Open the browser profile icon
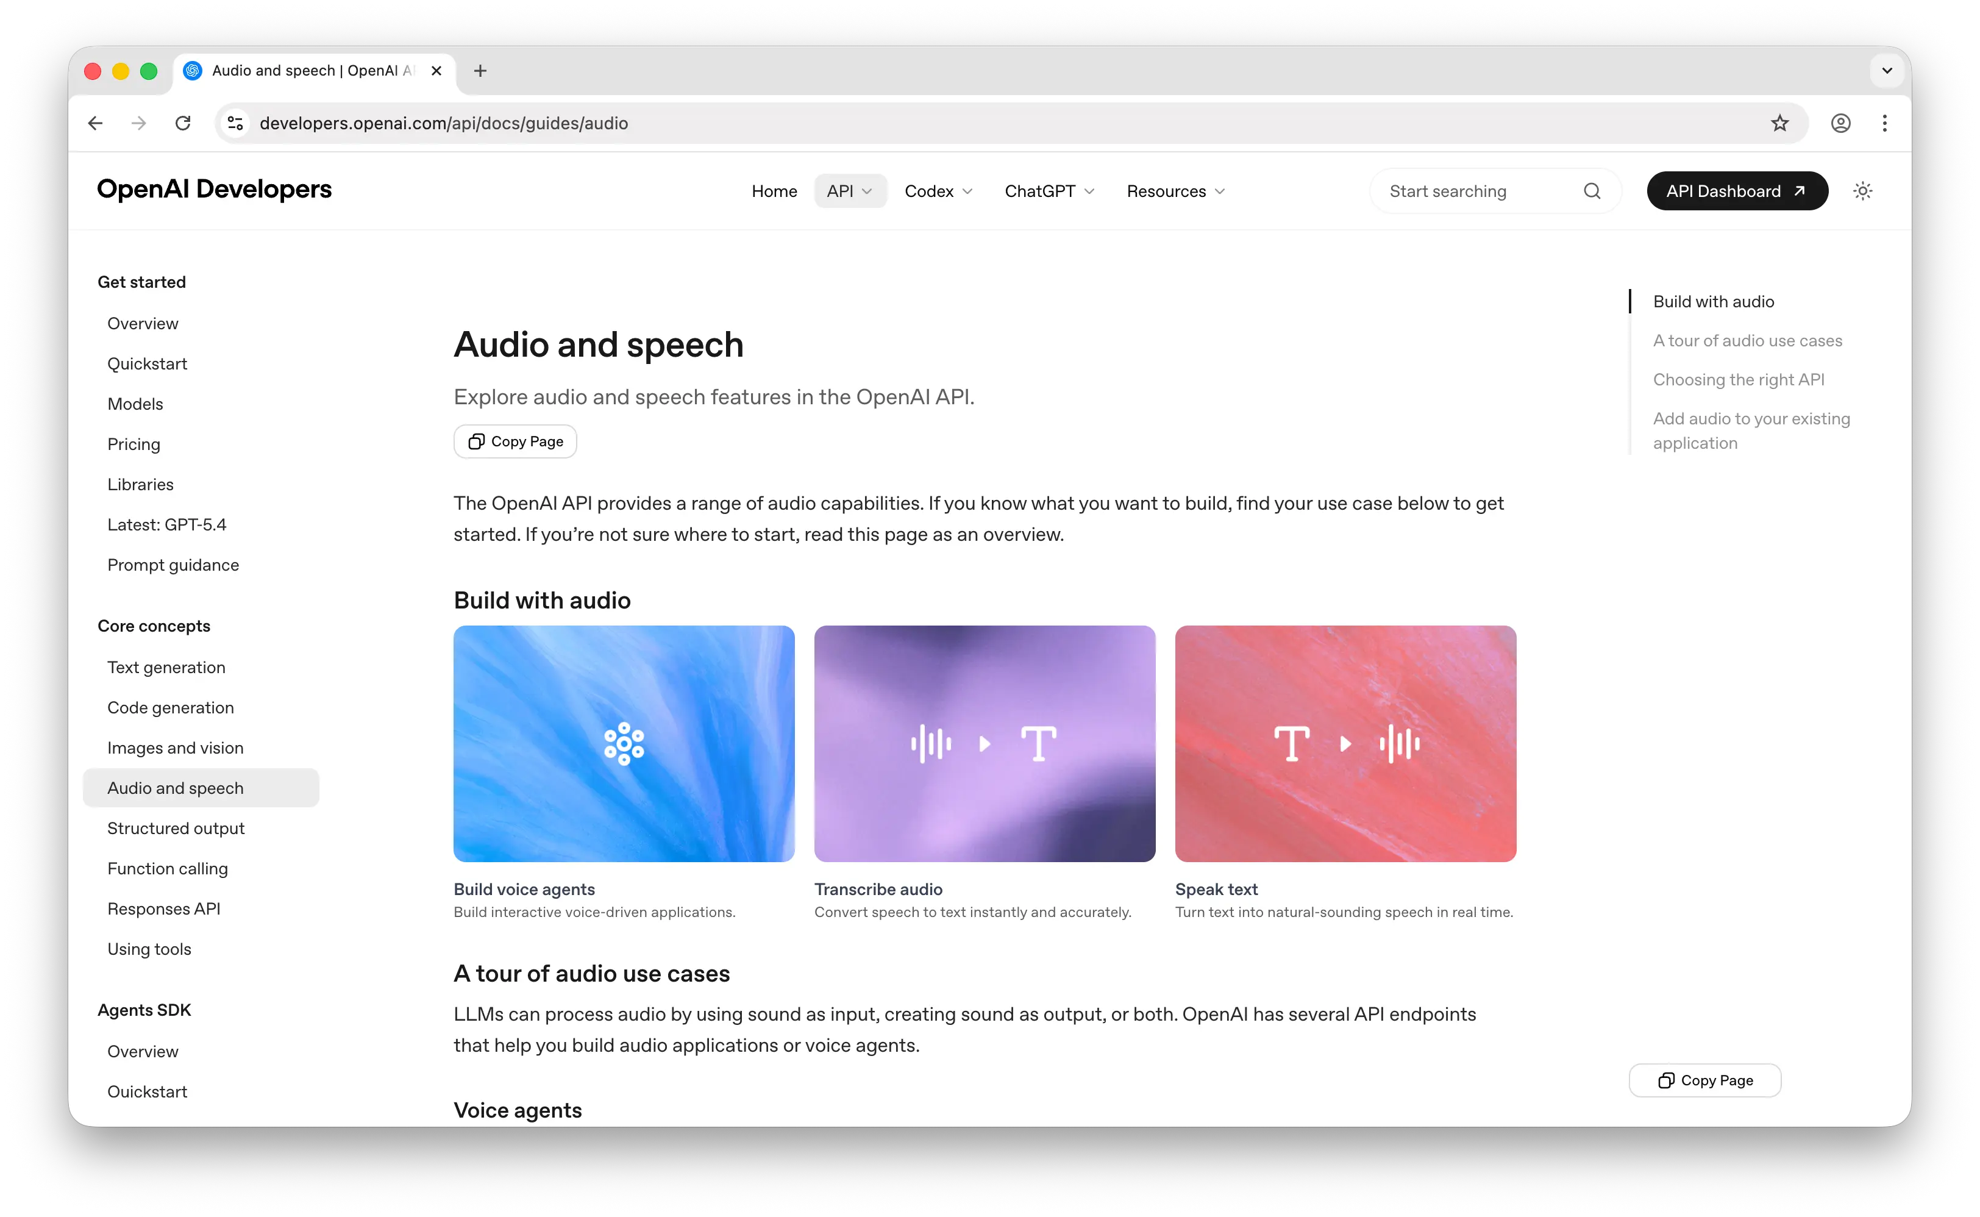1980x1217 pixels. pos(1841,123)
